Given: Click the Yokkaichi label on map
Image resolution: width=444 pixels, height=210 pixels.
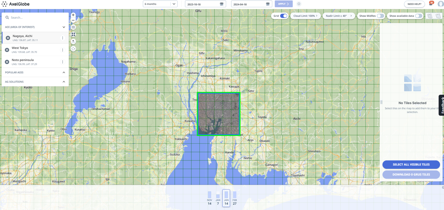Looking at the screenshot, I should tap(181, 139).
